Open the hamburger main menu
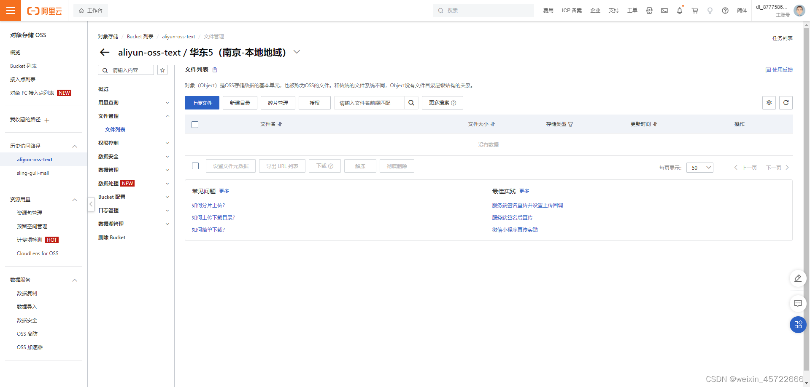 11,11
